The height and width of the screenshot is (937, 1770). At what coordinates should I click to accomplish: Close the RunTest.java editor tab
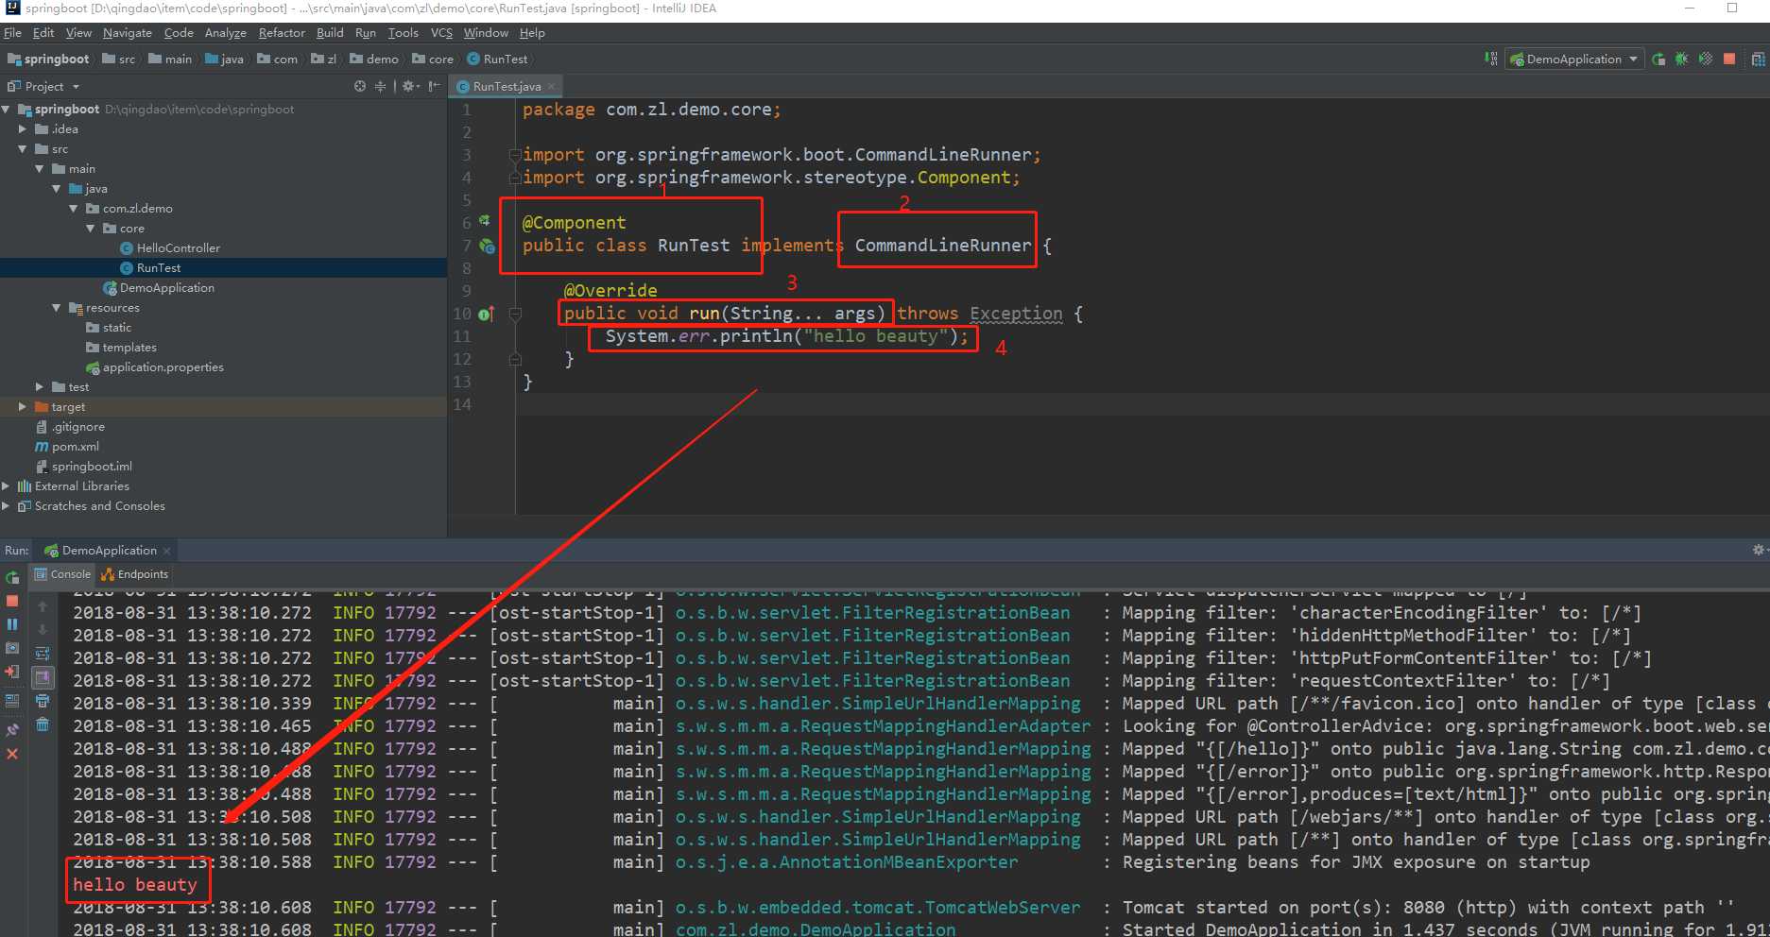click(x=551, y=86)
